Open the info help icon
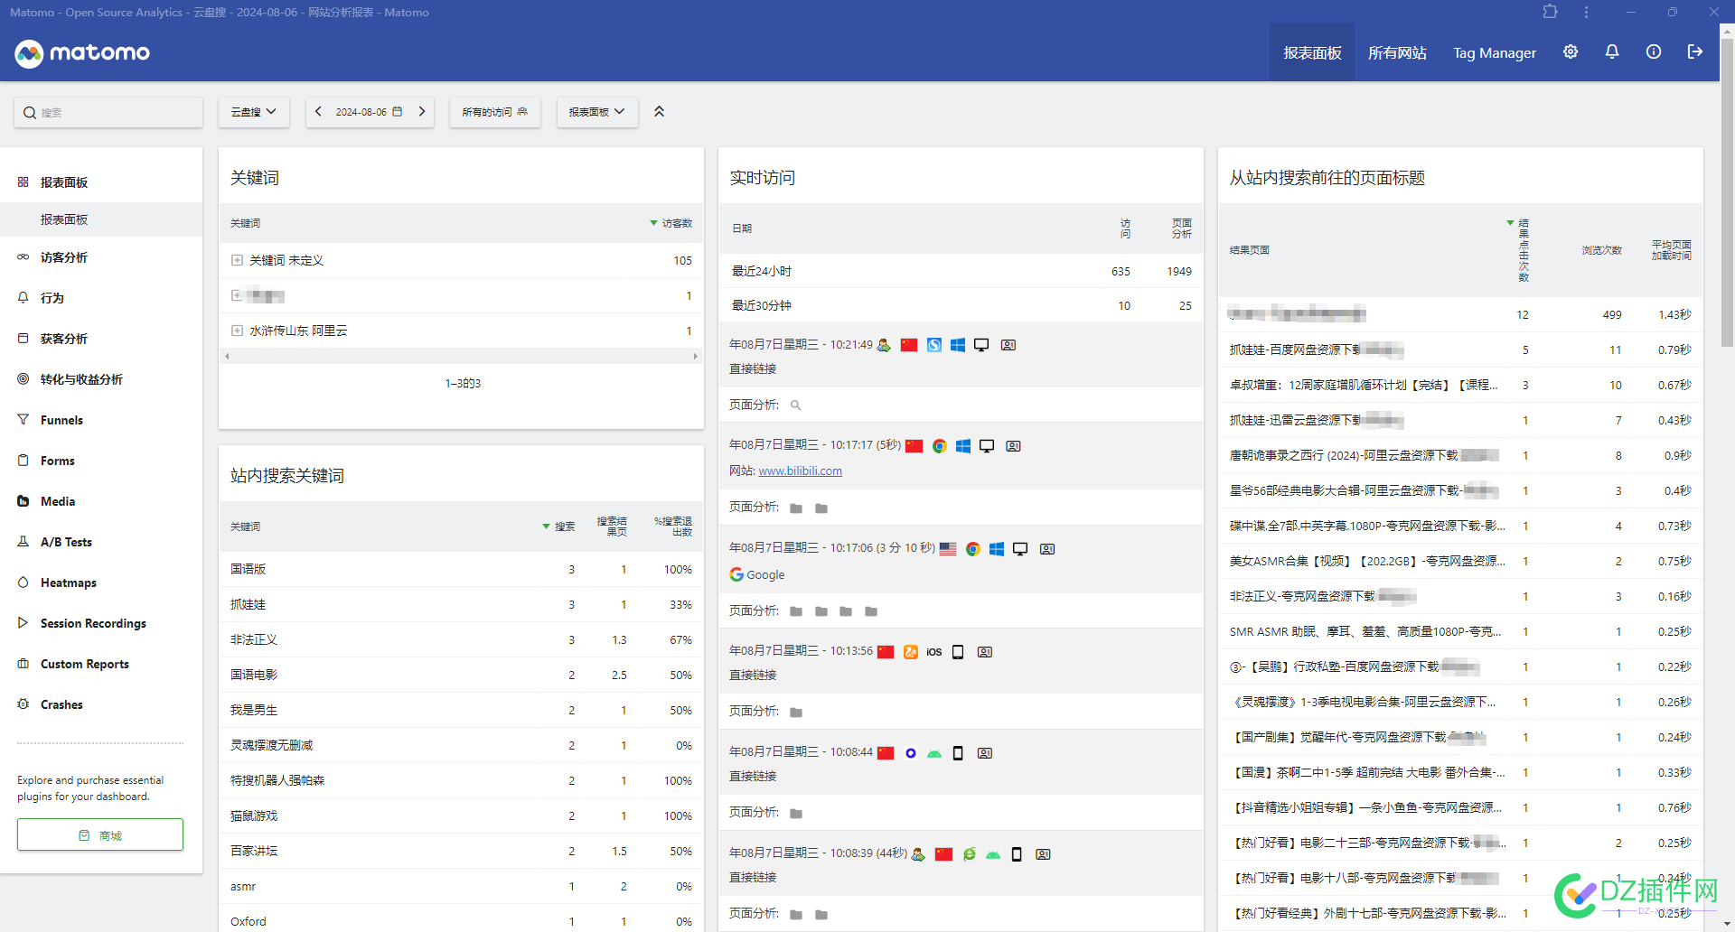This screenshot has height=932, width=1735. pos(1654,52)
